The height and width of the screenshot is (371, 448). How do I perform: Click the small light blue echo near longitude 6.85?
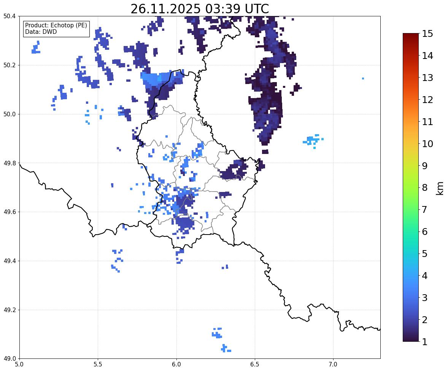(x=313, y=141)
